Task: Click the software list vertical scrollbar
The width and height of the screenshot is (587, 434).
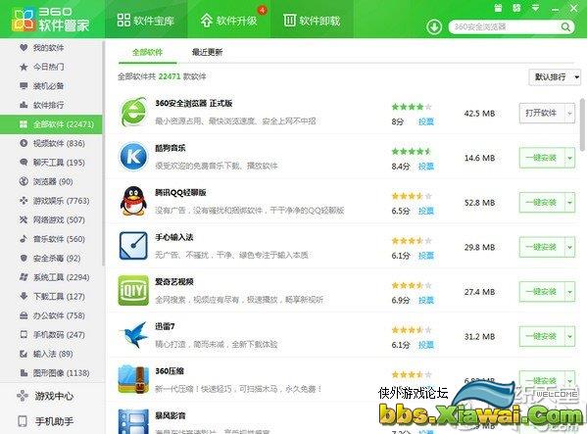Action: click(582, 124)
